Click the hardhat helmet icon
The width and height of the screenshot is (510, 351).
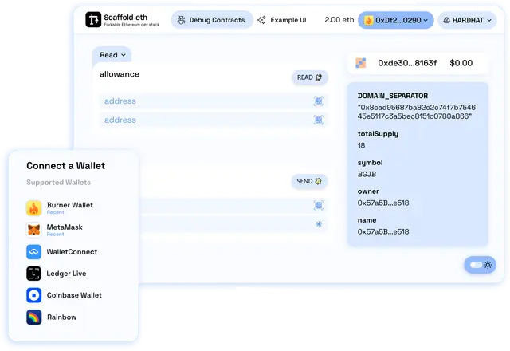click(x=446, y=20)
